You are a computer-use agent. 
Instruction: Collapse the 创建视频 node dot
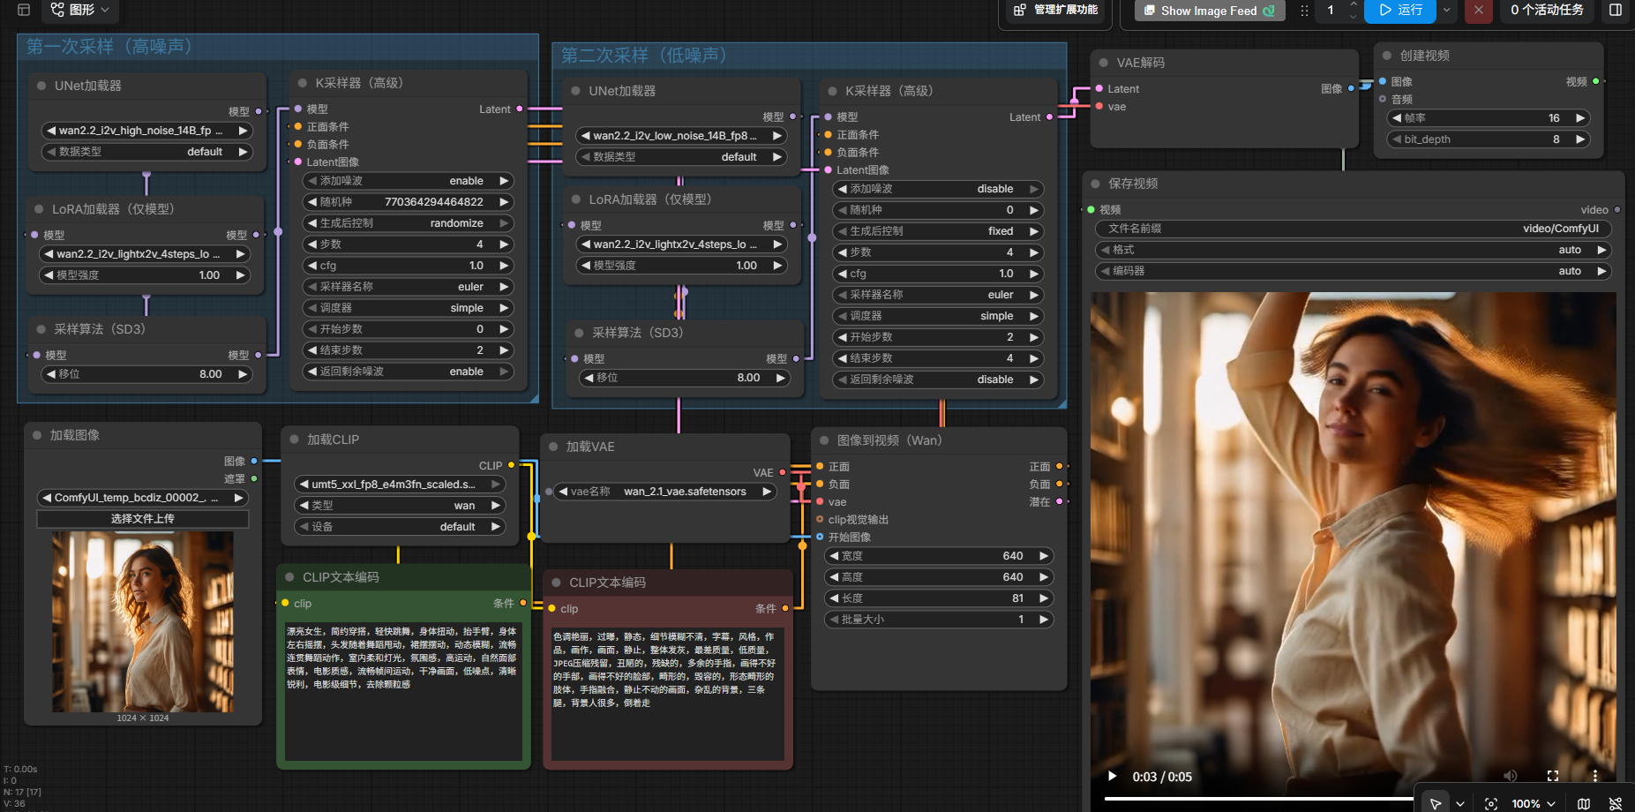click(1387, 55)
